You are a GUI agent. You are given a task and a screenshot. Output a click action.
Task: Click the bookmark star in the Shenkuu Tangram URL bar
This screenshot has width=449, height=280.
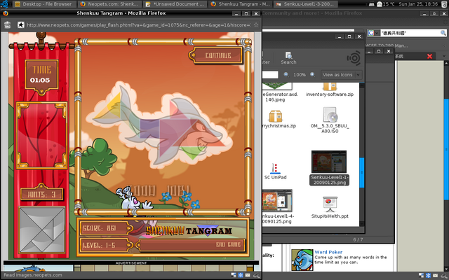tap(256, 25)
